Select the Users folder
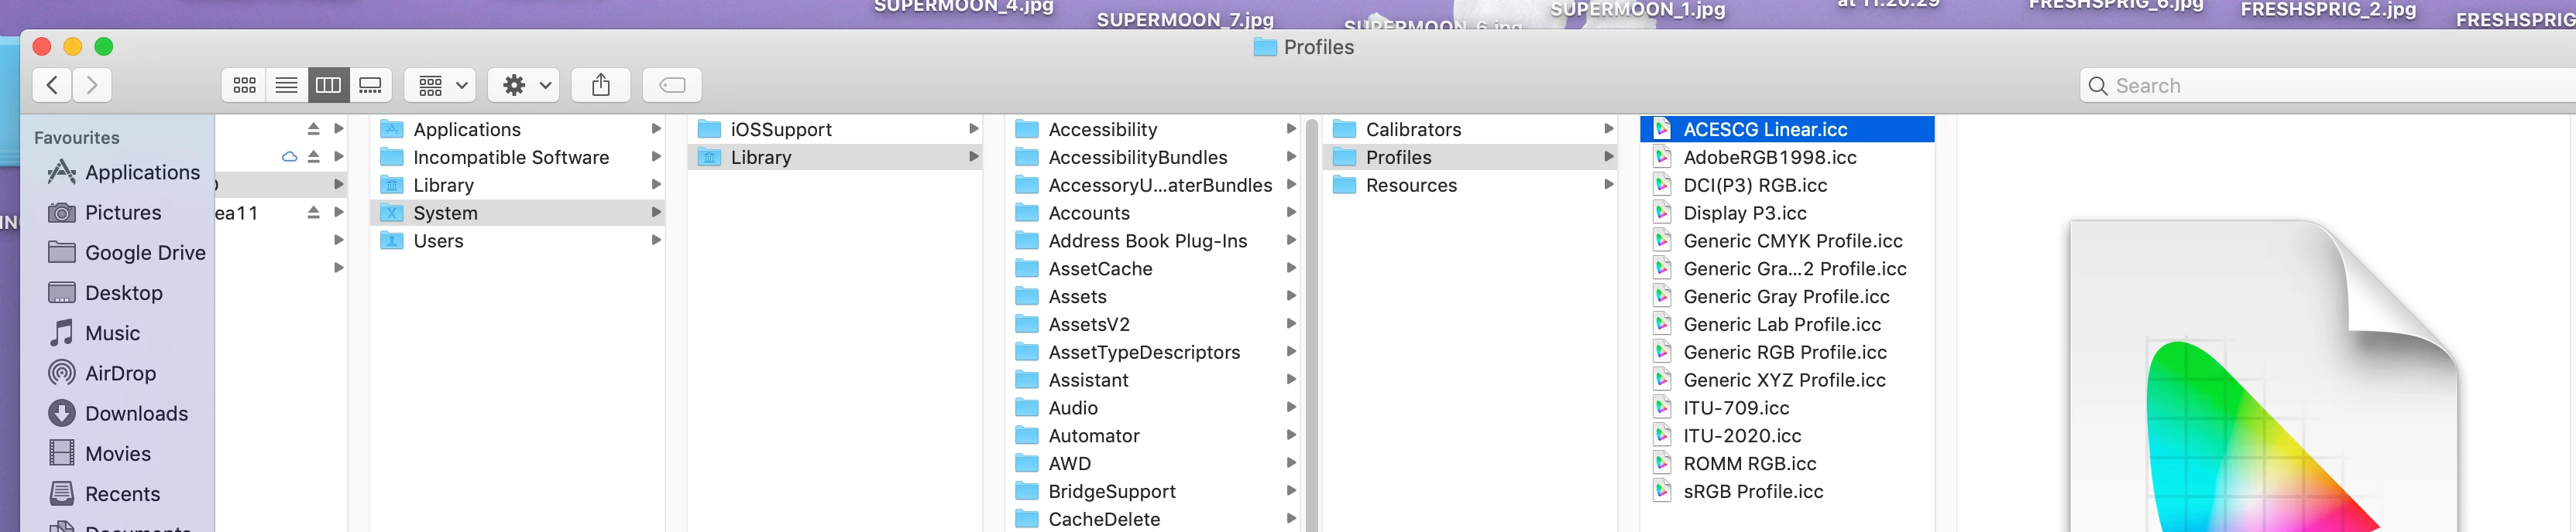This screenshot has height=532, width=2576. click(x=517, y=241)
